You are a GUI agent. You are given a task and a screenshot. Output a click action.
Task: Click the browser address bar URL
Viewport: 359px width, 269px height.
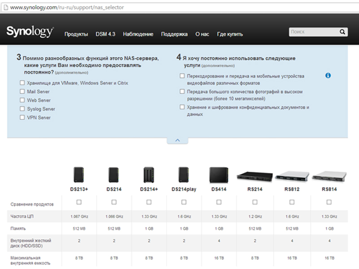(67, 7)
